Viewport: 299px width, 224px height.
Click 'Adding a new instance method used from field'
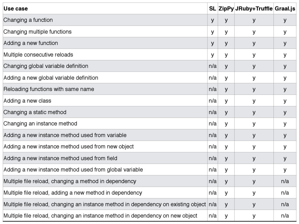(x=60, y=158)
